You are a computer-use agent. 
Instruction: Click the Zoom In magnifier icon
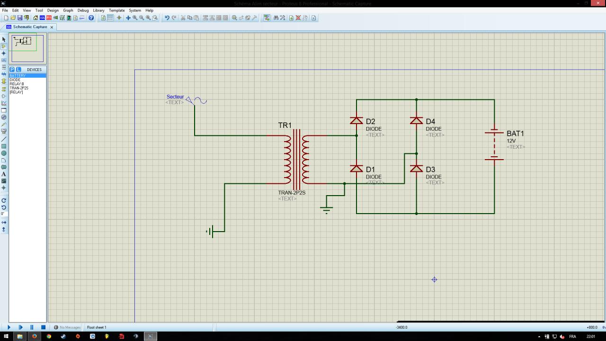click(135, 18)
